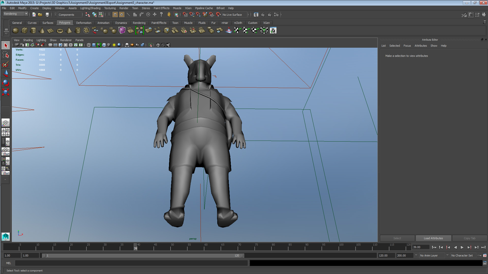
Task: Click the Maya logo in the toolbox corner
Action: [5, 237]
